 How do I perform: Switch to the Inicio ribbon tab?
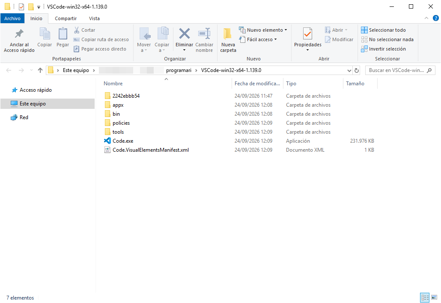pos(36,18)
